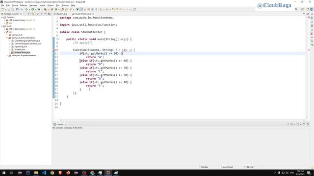Open the Refactor menu
Image resolution: width=314 pixels, height=176 pixels.
pyautogui.click(x=24, y=5)
